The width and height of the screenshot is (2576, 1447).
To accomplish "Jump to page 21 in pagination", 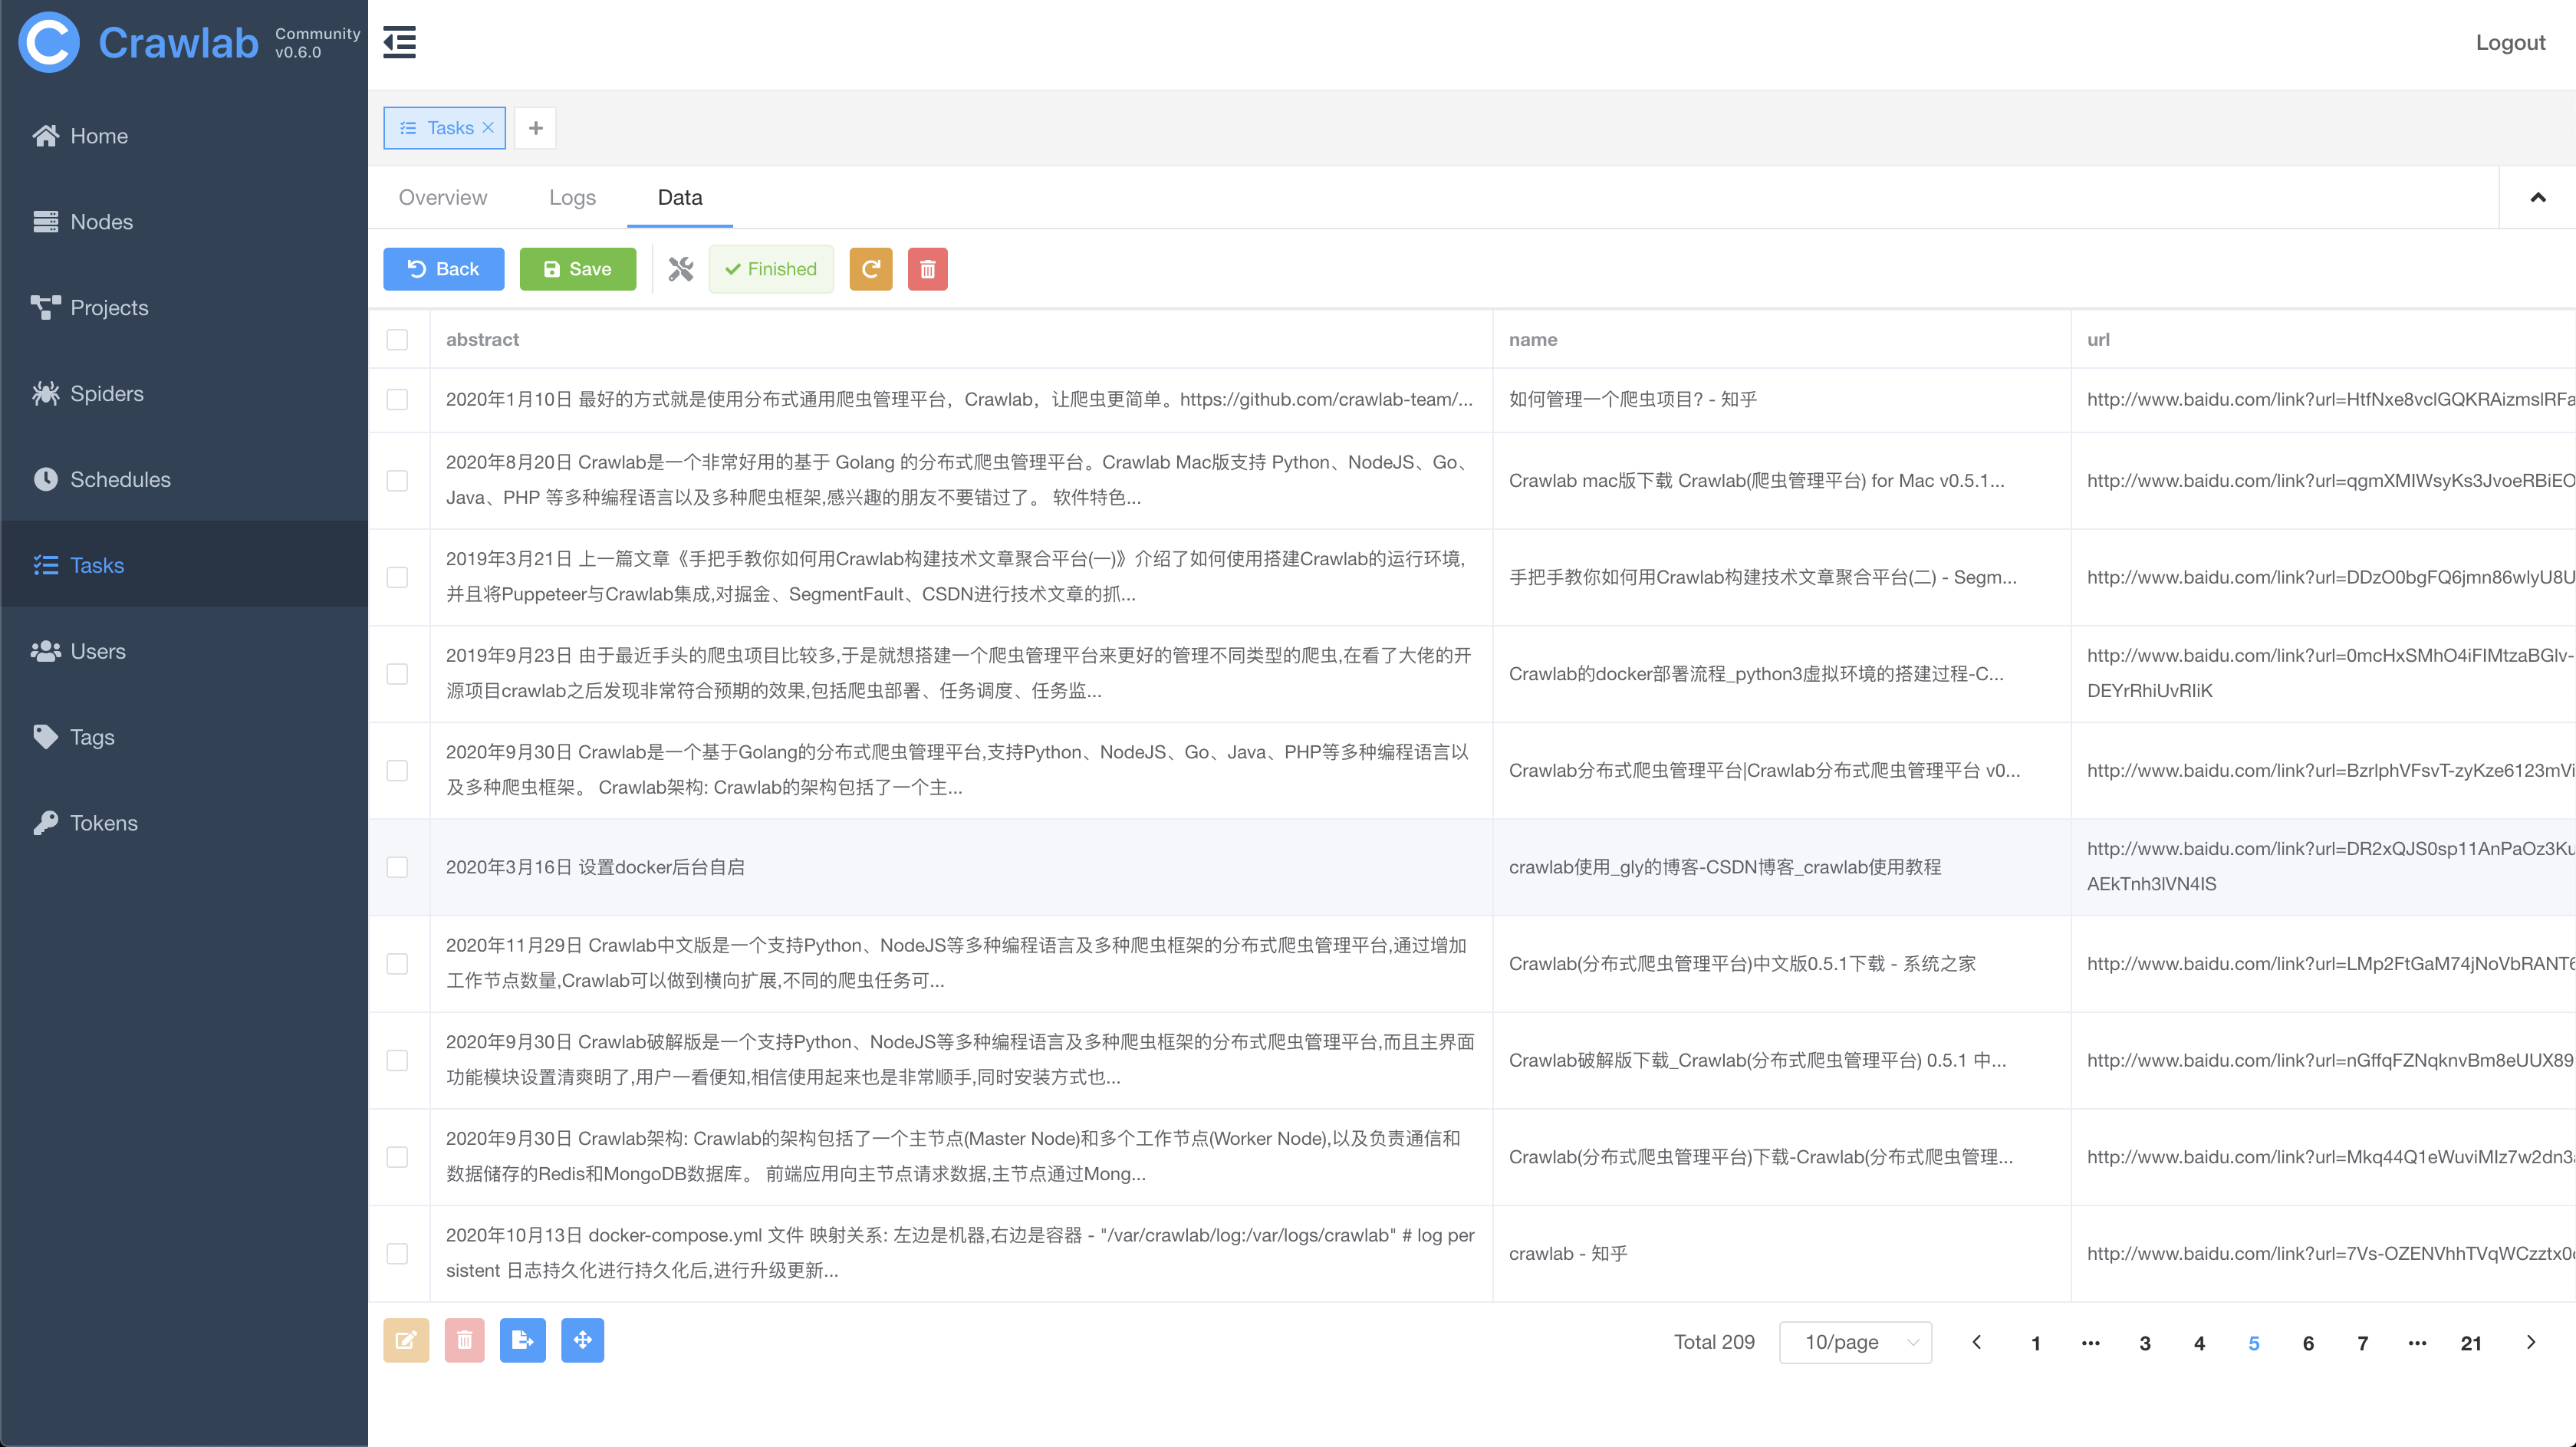I will [2470, 1343].
